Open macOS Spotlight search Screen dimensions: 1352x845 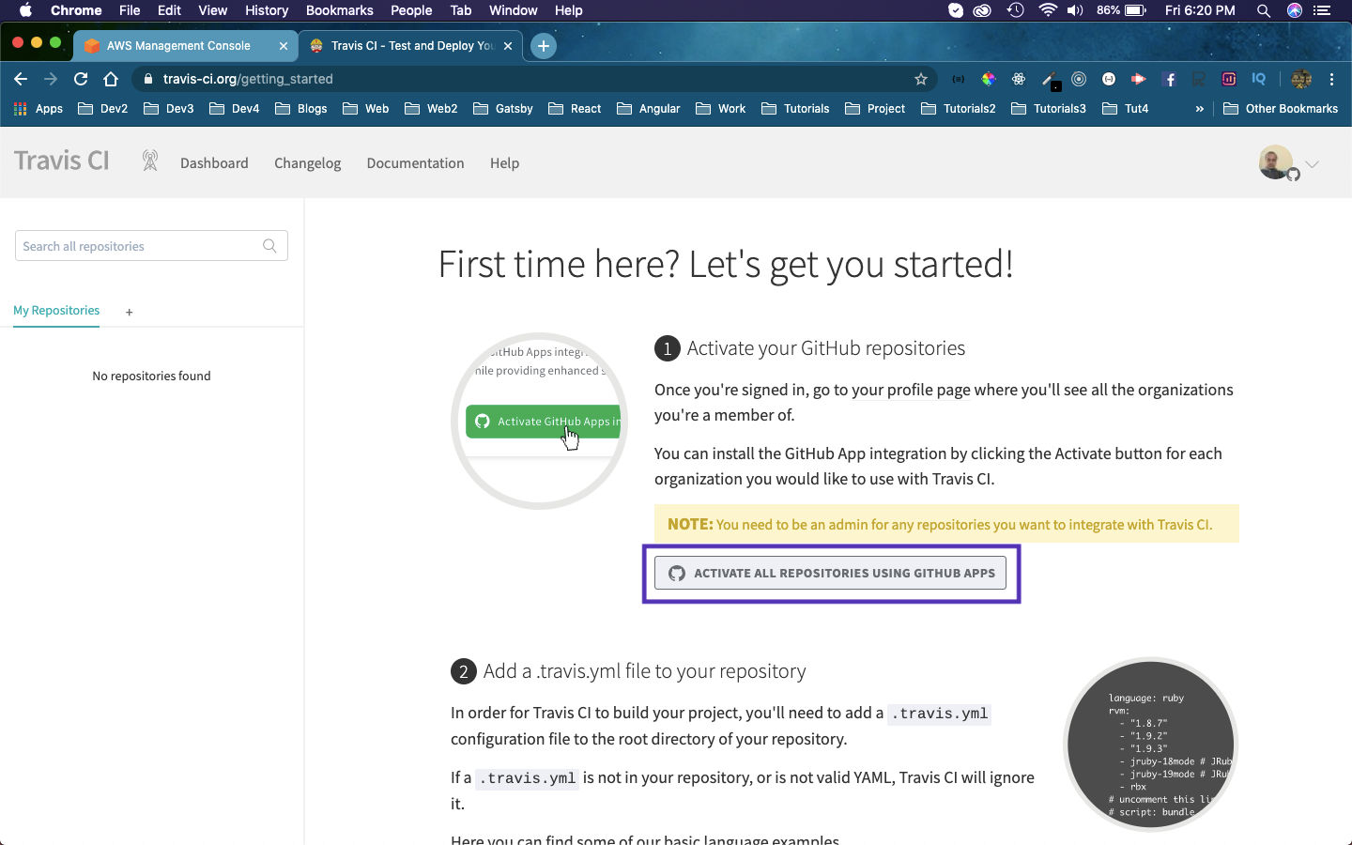[1264, 10]
